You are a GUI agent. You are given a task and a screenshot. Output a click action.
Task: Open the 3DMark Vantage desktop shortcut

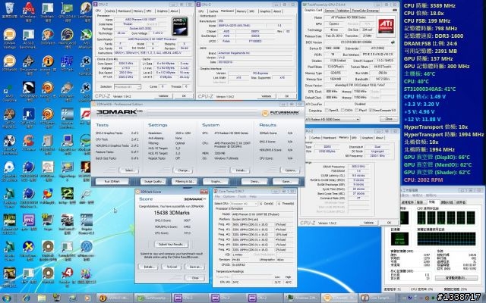[9, 39]
